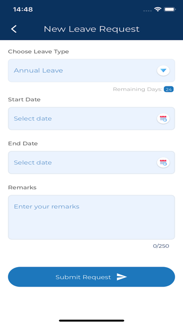Expand the leave type dropdown arrow
The height and width of the screenshot is (325, 183).
point(163,71)
